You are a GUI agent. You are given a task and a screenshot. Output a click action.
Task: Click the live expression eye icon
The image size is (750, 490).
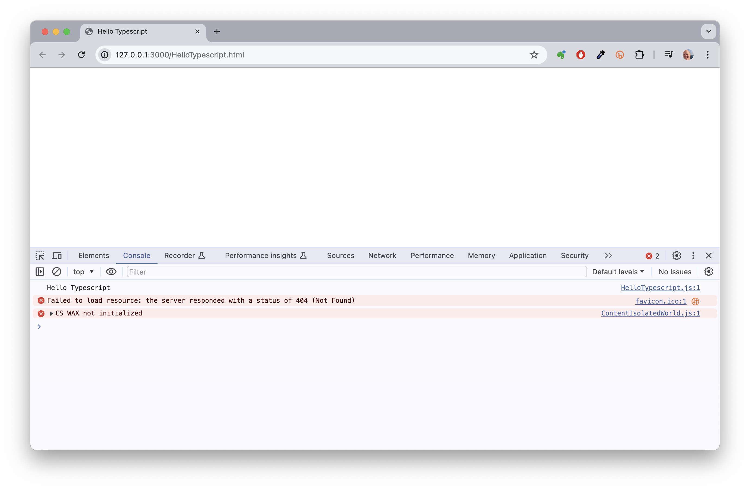coord(111,272)
